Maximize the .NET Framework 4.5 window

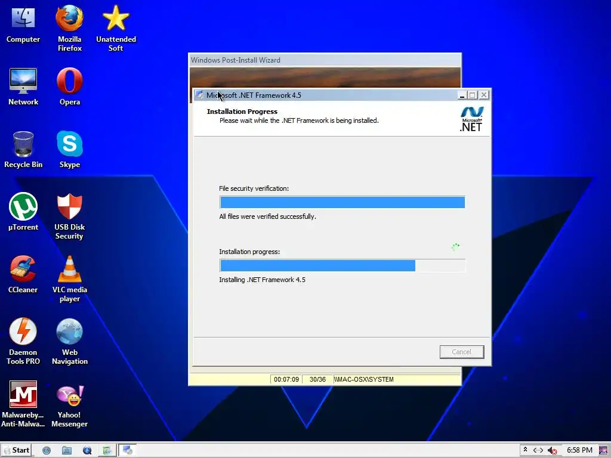pos(473,95)
